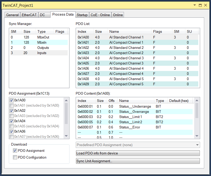Maximize the TwinCAT_Project1 document window
Screen dimensions: 211x176
pos(200,5)
